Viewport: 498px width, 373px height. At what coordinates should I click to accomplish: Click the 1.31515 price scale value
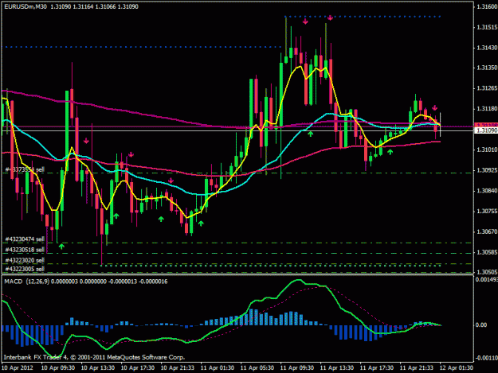click(x=486, y=27)
